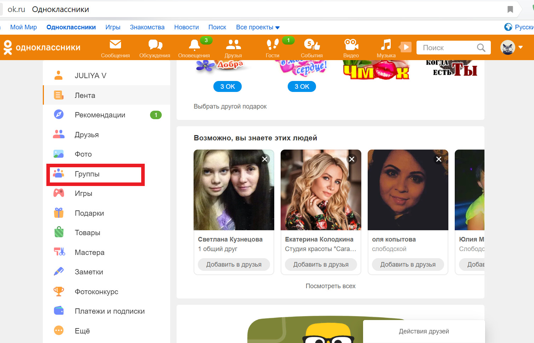534x343 pixels.
Task: Click the globe language icon
Action: [x=508, y=27]
